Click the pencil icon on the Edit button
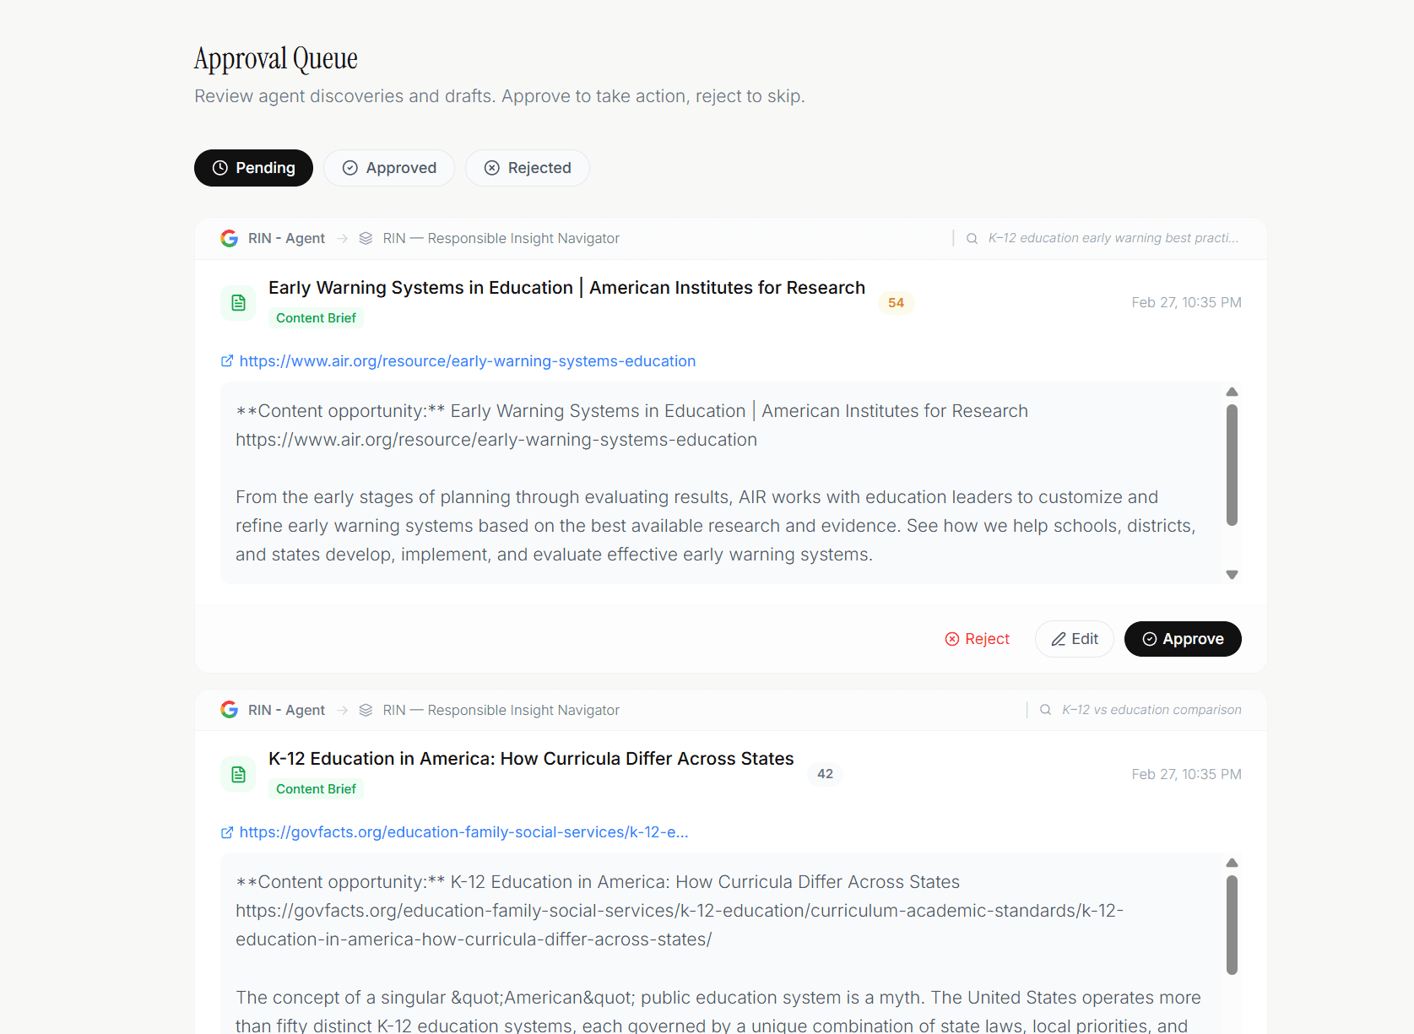The image size is (1414, 1034). click(x=1058, y=639)
